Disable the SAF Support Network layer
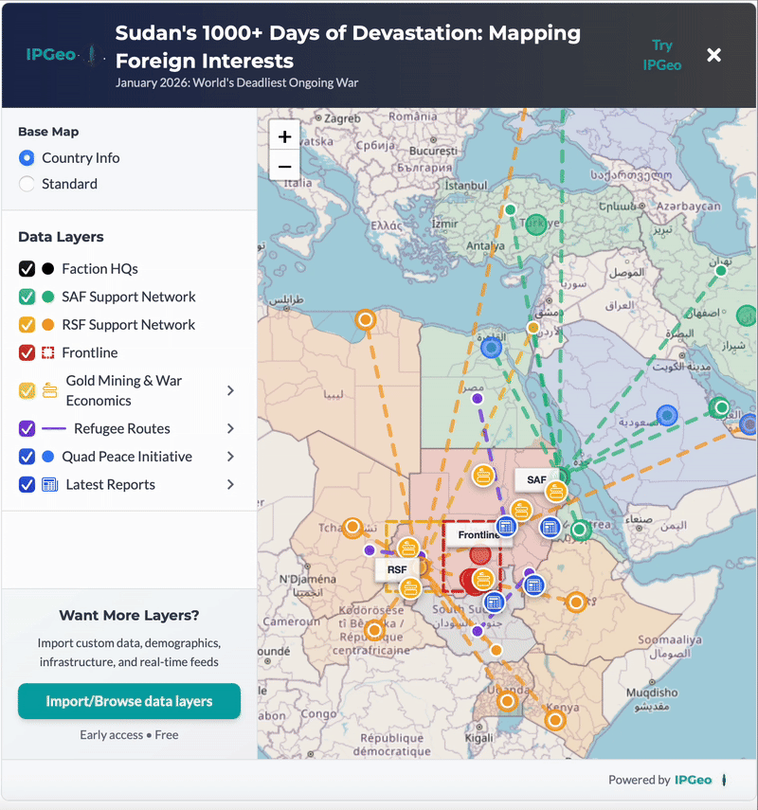The height and width of the screenshot is (810, 758). [27, 297]
